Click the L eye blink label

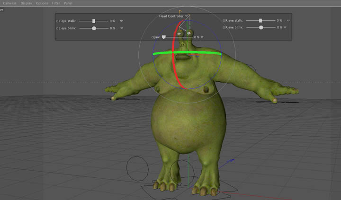click(67, 28)
